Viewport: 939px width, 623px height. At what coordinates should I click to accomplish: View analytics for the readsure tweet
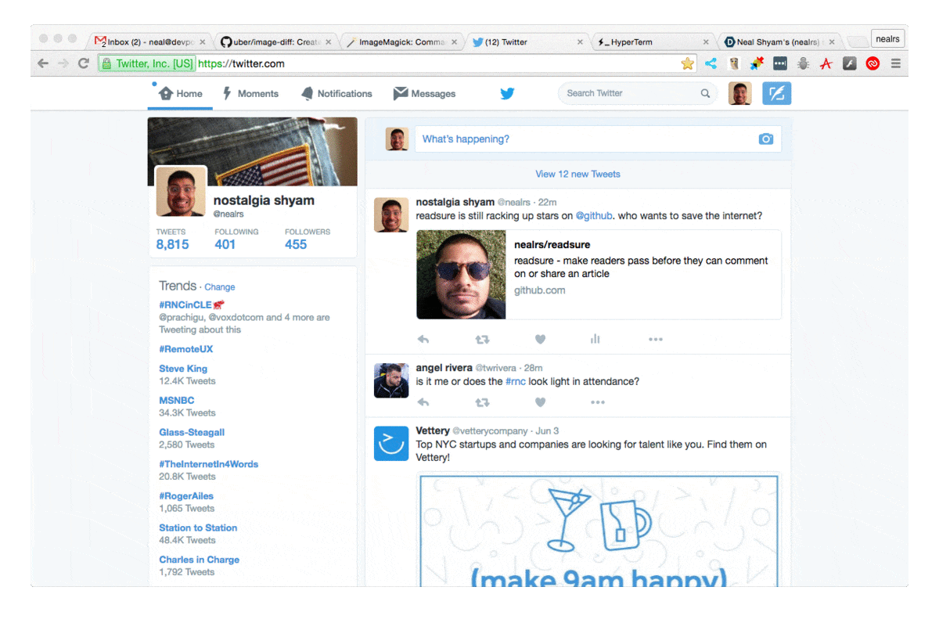(x=595, y=339)
